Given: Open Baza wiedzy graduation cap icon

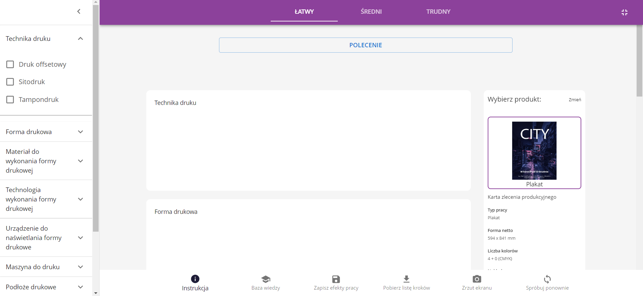Looking at the screenshot, I should coord(266,279).
